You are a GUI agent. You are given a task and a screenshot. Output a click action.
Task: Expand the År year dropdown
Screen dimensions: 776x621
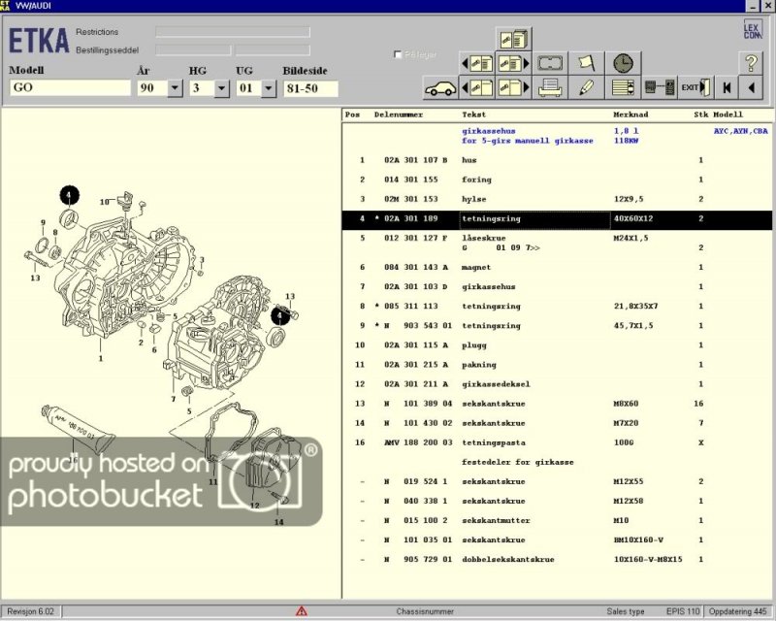pyautogui.click(x=175, y=88)
